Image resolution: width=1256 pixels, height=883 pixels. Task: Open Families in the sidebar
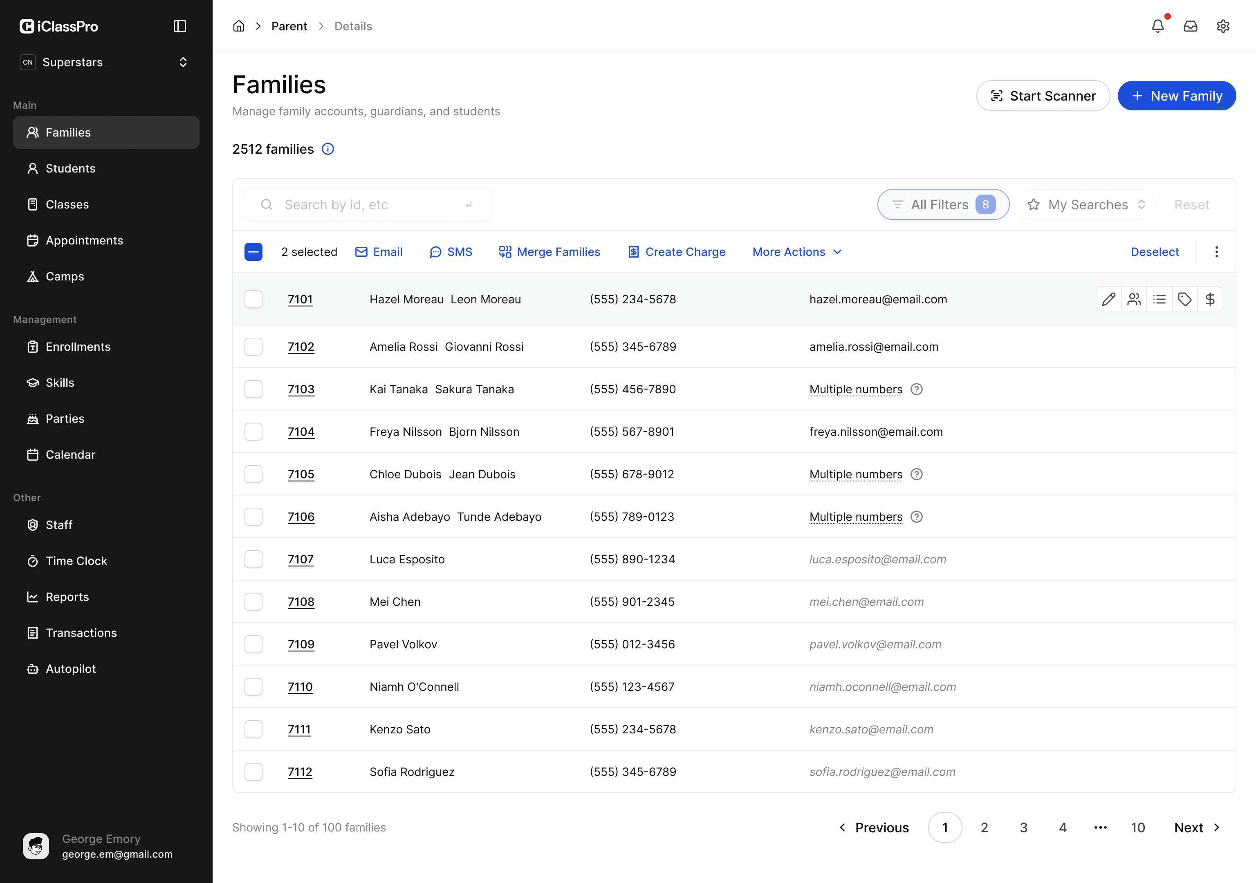point(106,132)
